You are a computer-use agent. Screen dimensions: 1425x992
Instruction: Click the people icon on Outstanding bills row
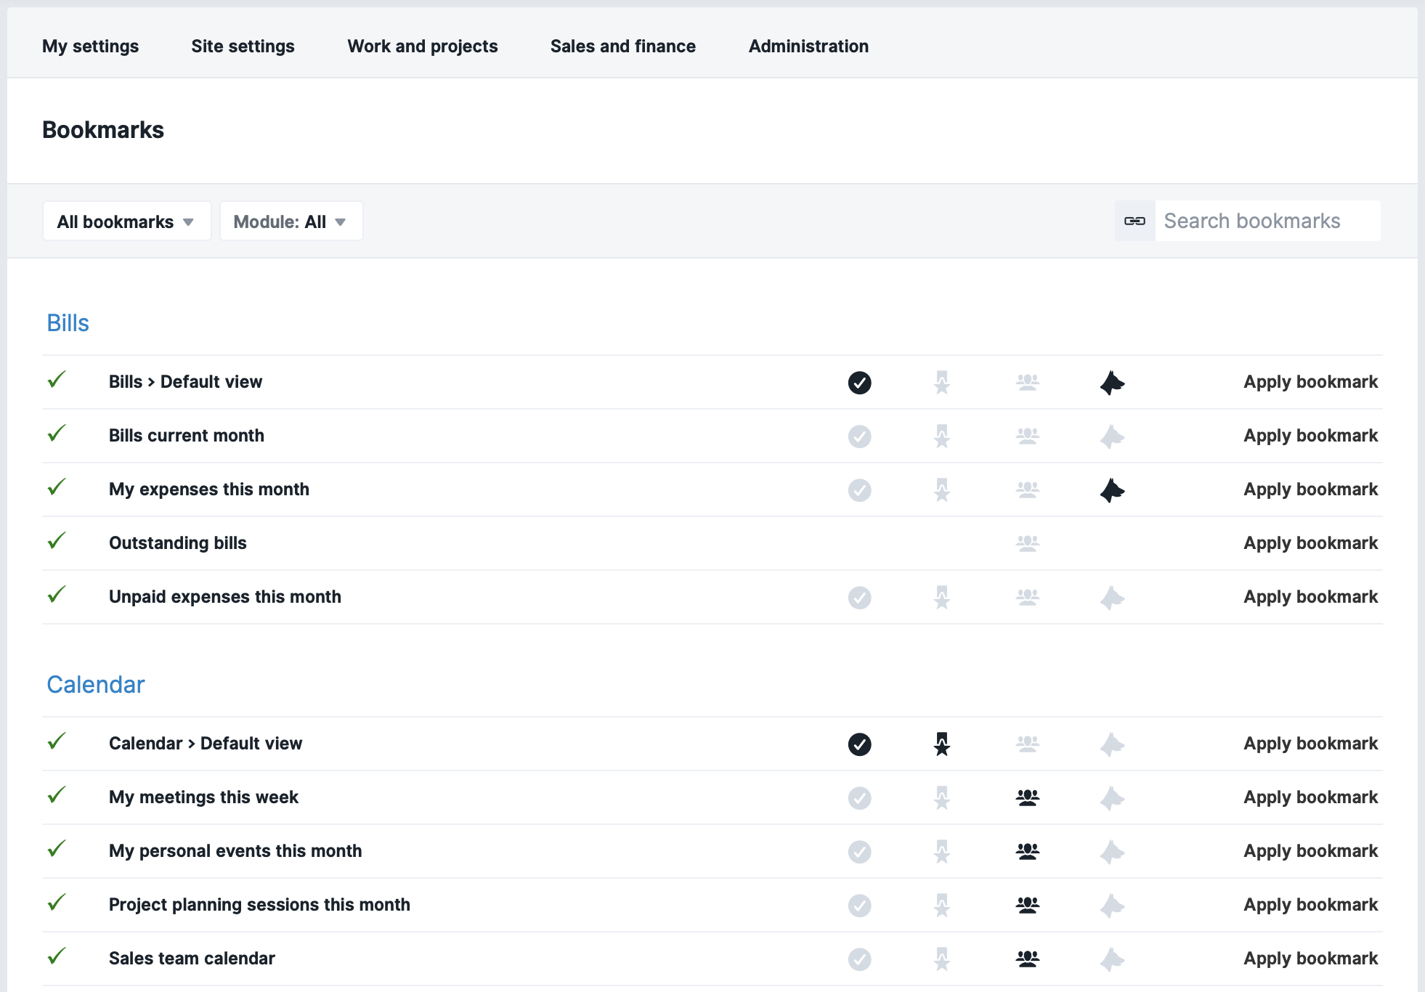1028,543
